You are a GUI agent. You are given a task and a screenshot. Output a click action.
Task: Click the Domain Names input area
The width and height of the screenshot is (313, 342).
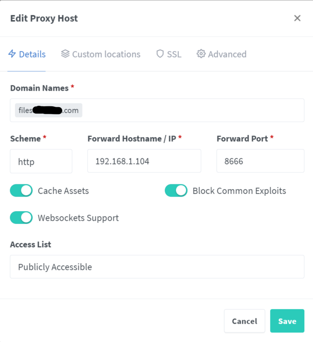pyautogui.click(x=157, y=110)
